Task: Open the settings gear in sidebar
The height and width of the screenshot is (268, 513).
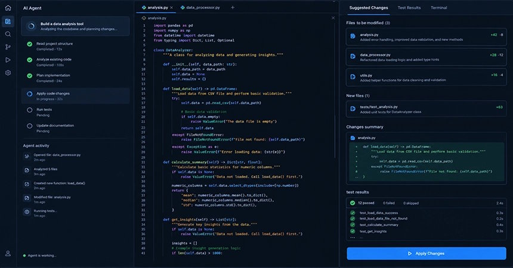Action: pyautogui.click(x=8, y=73)
